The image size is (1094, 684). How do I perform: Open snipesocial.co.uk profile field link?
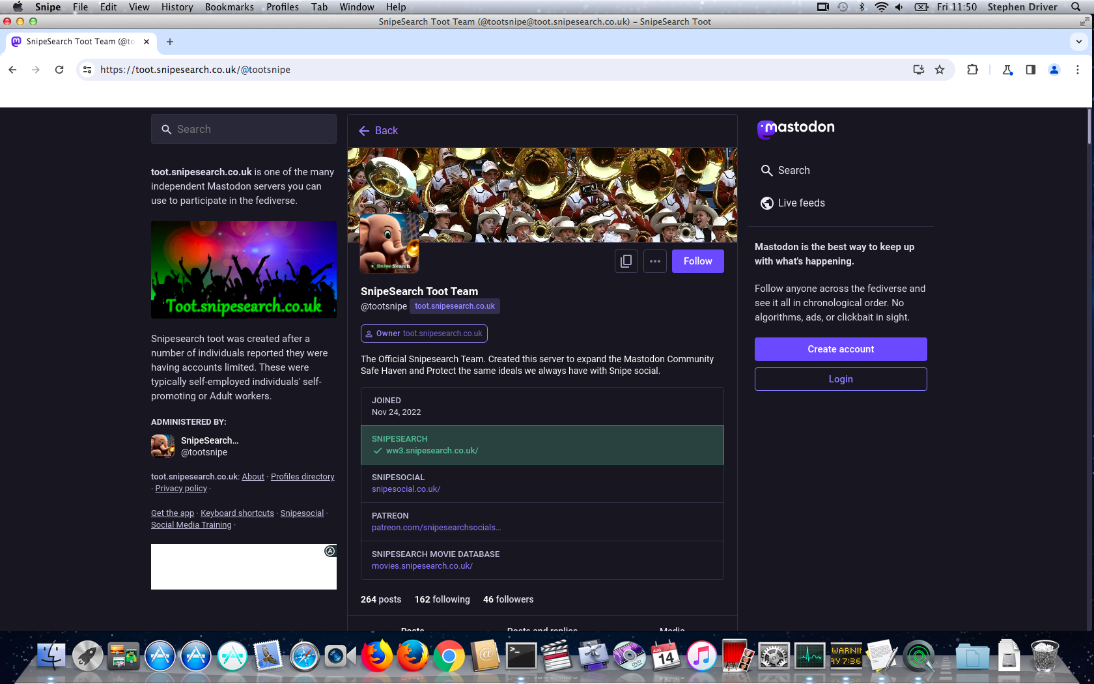(406, 489)
